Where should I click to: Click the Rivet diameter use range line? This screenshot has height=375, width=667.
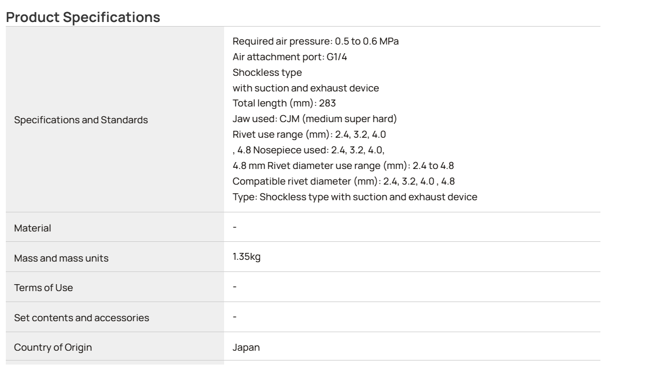360,166
